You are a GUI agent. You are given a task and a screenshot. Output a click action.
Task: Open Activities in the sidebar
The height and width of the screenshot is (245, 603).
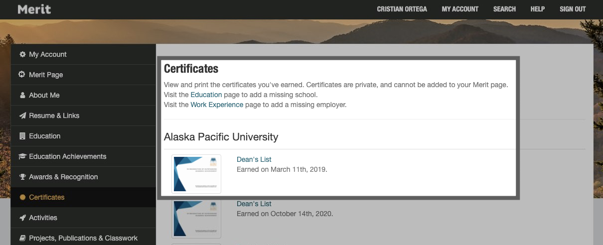tap(83, 218)
